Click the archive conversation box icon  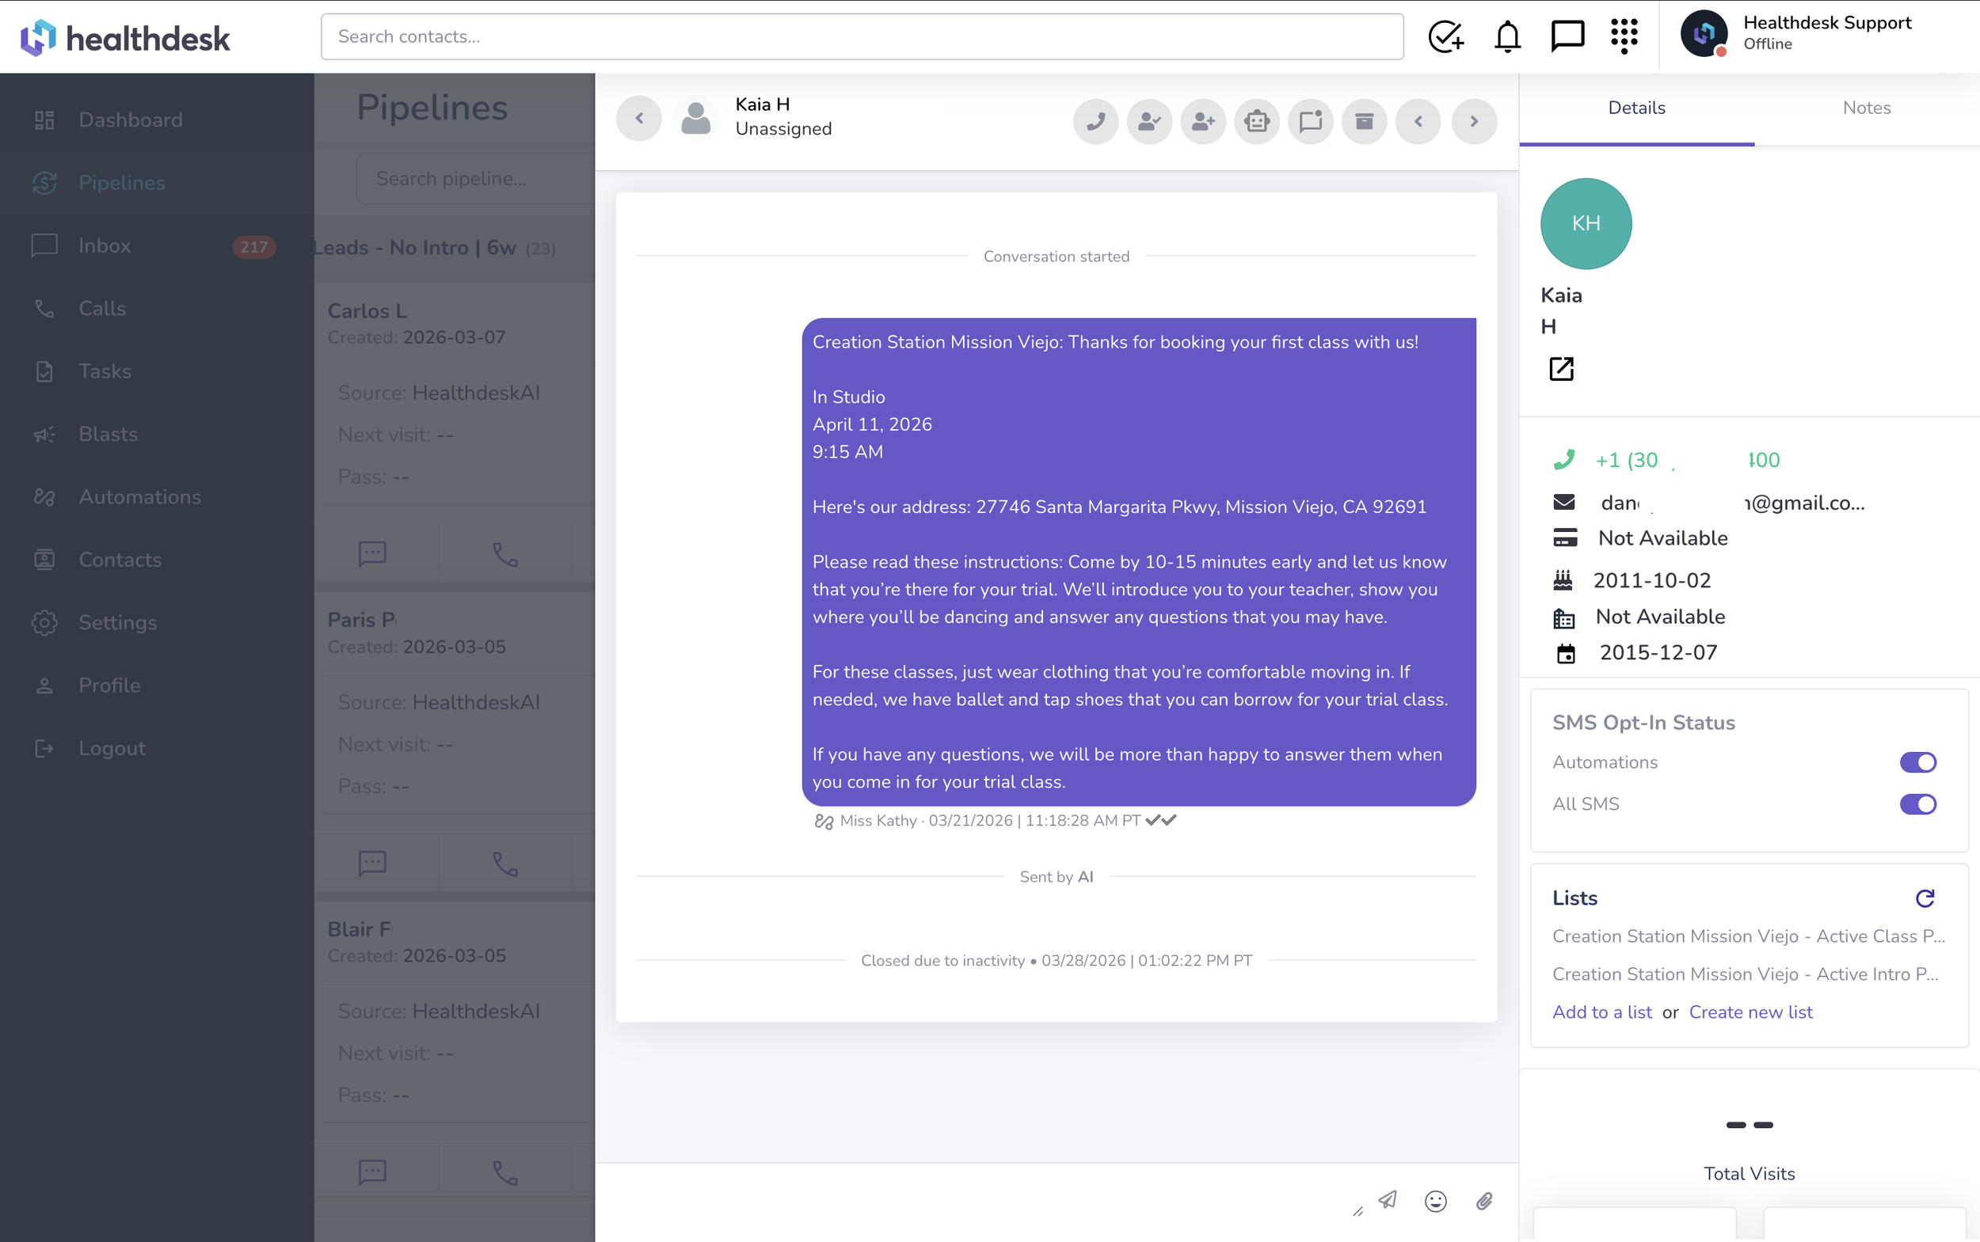click(x=1364, y=122)
